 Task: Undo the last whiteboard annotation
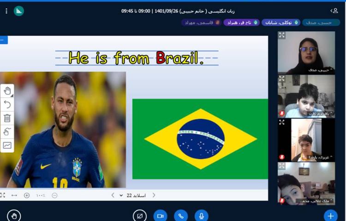coord(7,105)
